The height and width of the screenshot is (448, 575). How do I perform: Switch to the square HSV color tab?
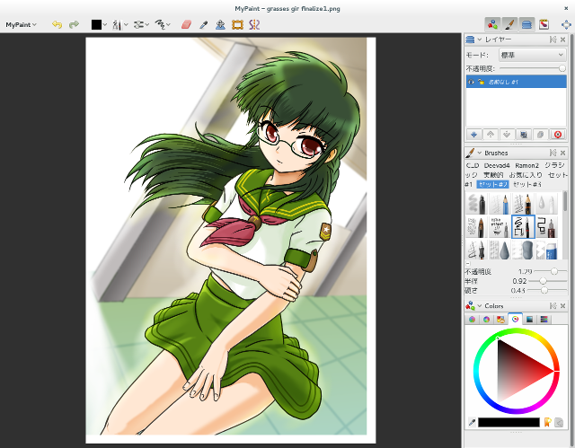tap(529, 320)
